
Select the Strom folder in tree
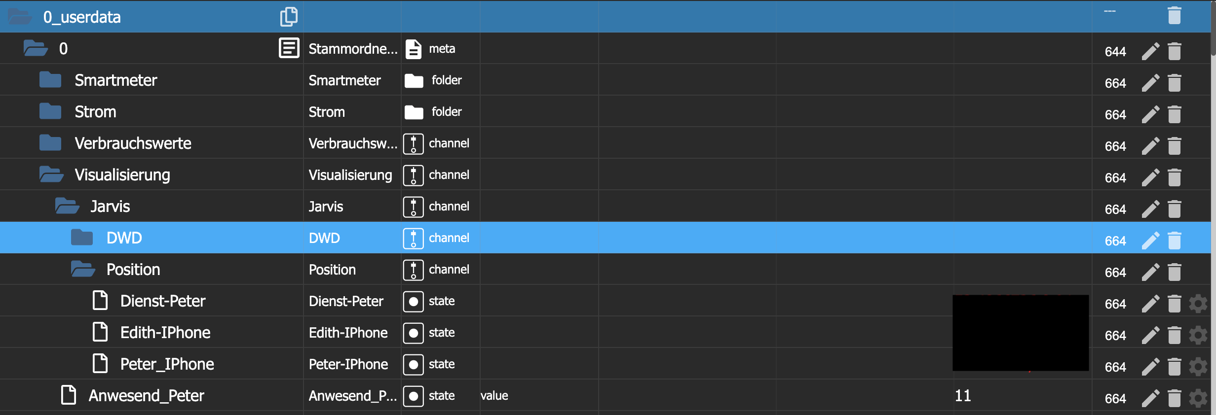click(95, 112)
